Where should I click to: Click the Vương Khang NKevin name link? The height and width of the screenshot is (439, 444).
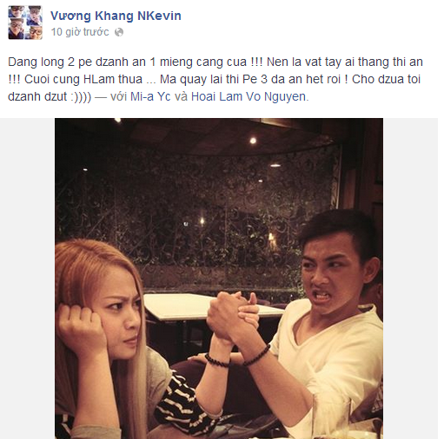[116, 16]
